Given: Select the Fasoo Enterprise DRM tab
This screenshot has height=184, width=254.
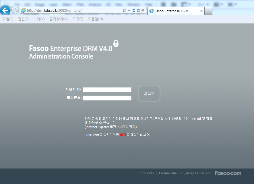Looking at the screenshot, I should coord(176,11).
